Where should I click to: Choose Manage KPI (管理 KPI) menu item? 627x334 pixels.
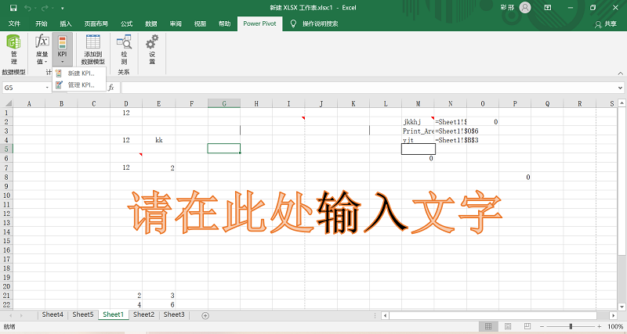(x=80, y=84)
